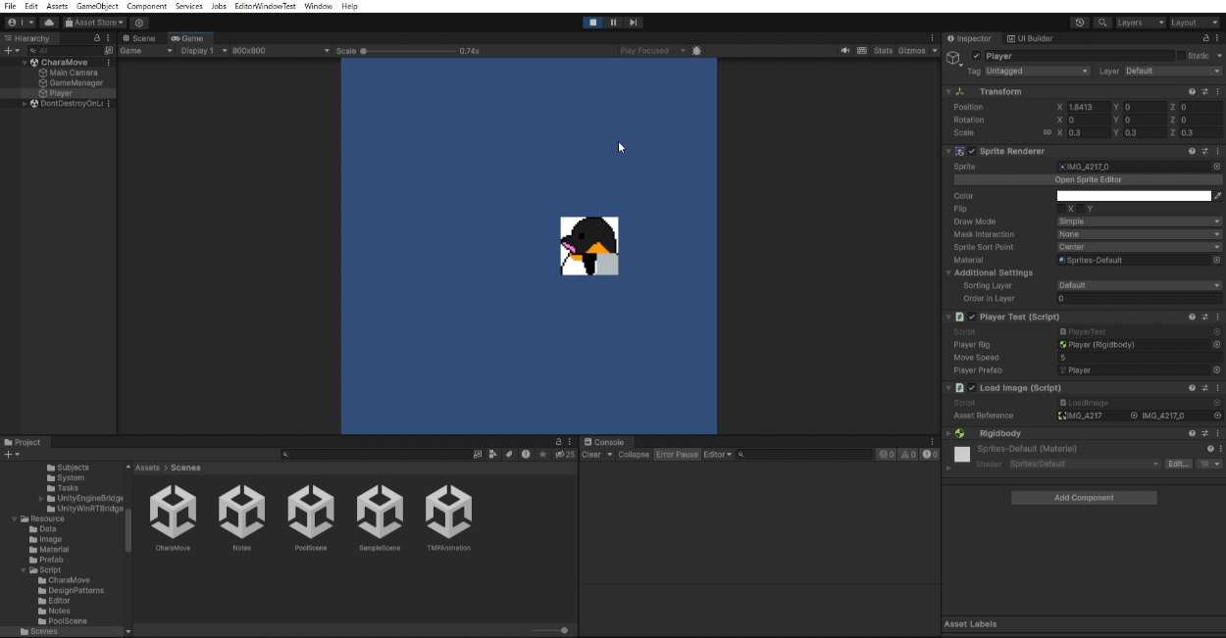
Task: Open the Component menu
Action: pos(146,6)
